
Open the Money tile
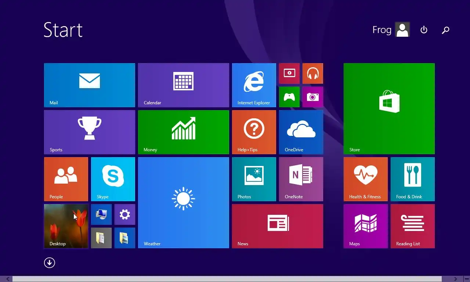coord(184,132)
